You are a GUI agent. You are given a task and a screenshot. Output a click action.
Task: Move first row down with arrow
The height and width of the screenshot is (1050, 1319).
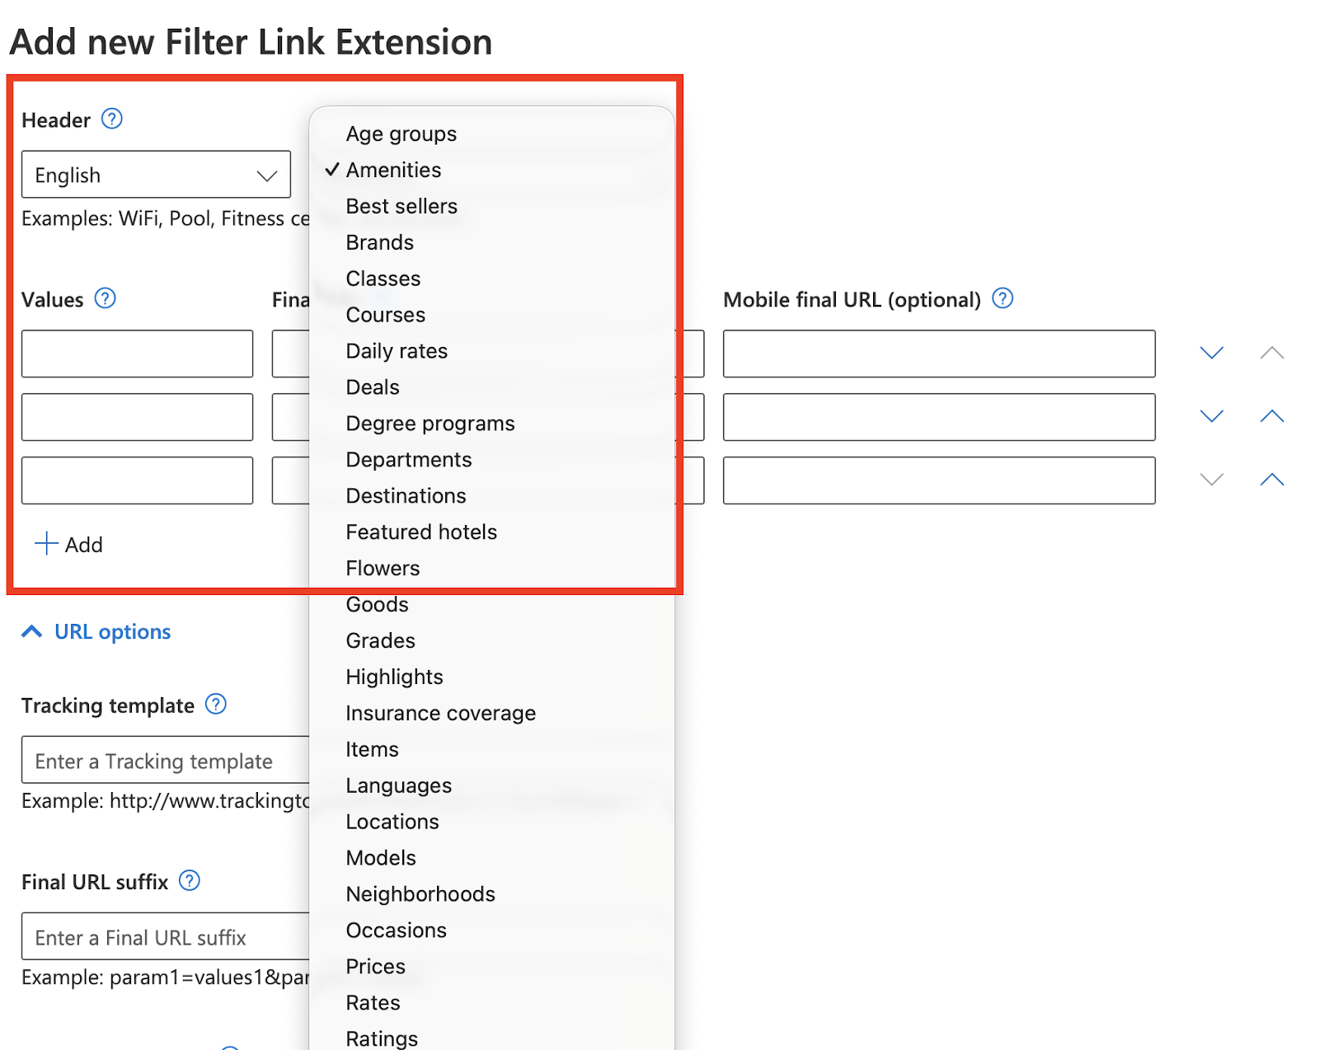[x=1211, y=354]
